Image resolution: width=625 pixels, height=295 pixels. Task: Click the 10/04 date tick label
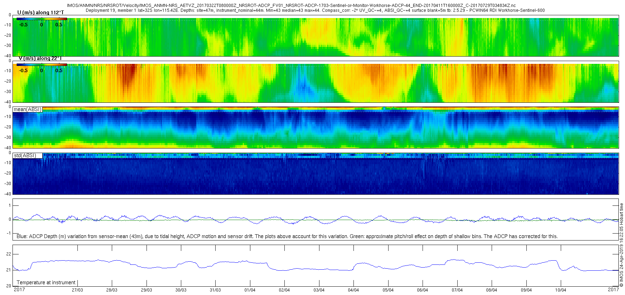click(x=561, y=290)
